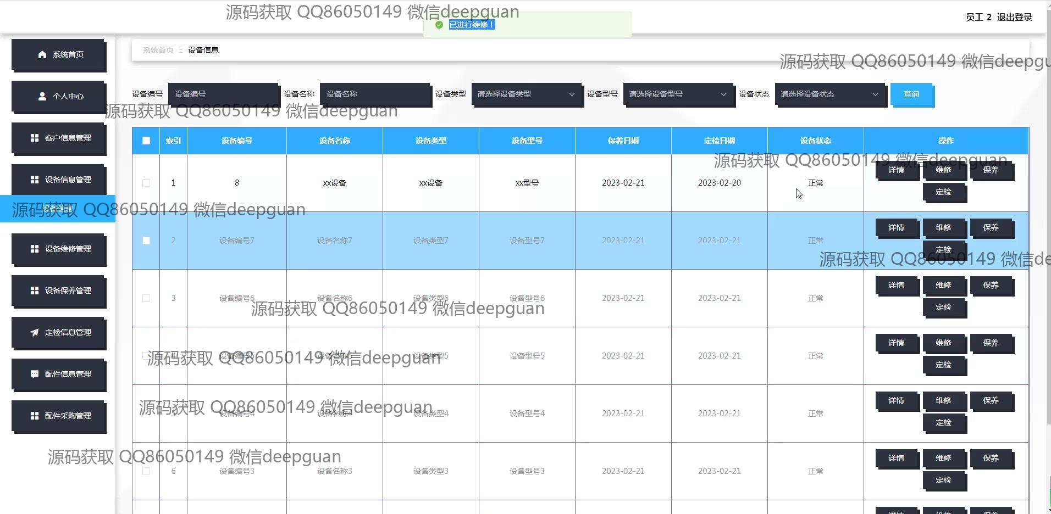Screen dimensions: 1051x514
Task: Click 维修 for the 设备编号7 row
Action: tap(944, 228)
